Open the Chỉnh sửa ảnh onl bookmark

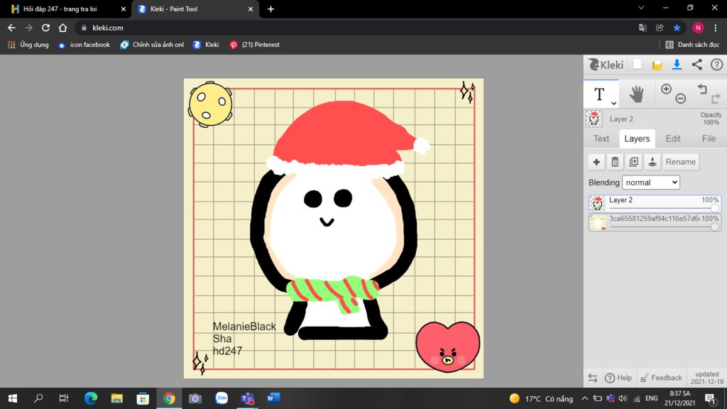click(x=152, y=45)
